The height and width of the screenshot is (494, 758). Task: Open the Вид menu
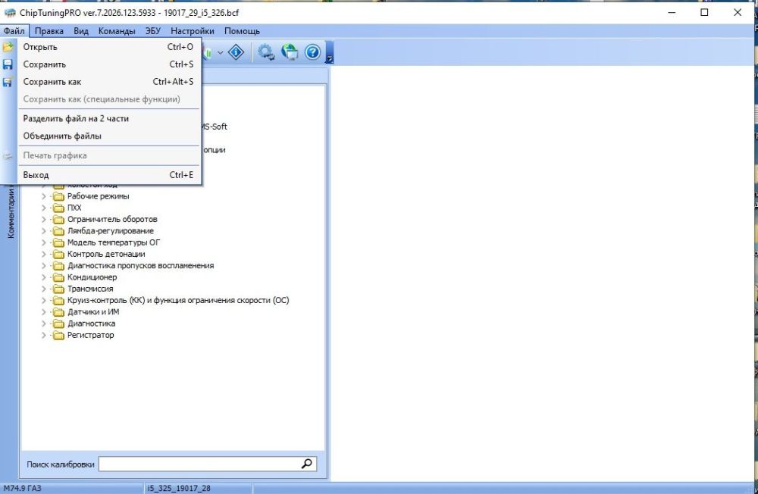pos(81,31)
